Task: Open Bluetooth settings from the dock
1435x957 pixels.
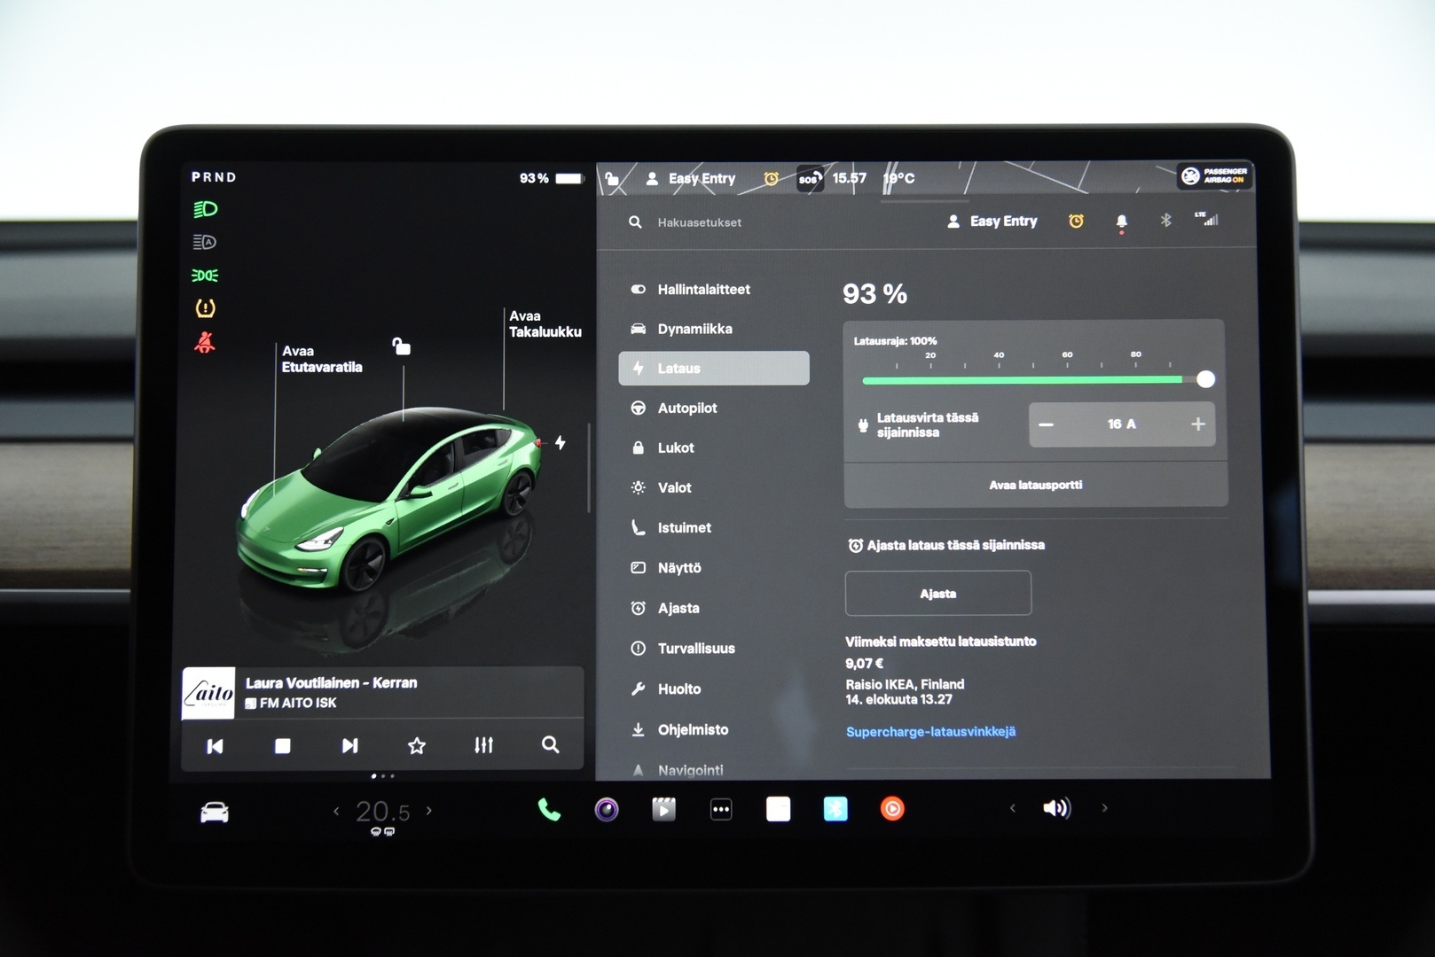Action: pos(835,809)
